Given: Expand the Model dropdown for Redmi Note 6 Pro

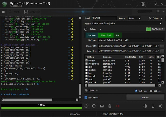Looking at the screenshot, I should point(127,24).
